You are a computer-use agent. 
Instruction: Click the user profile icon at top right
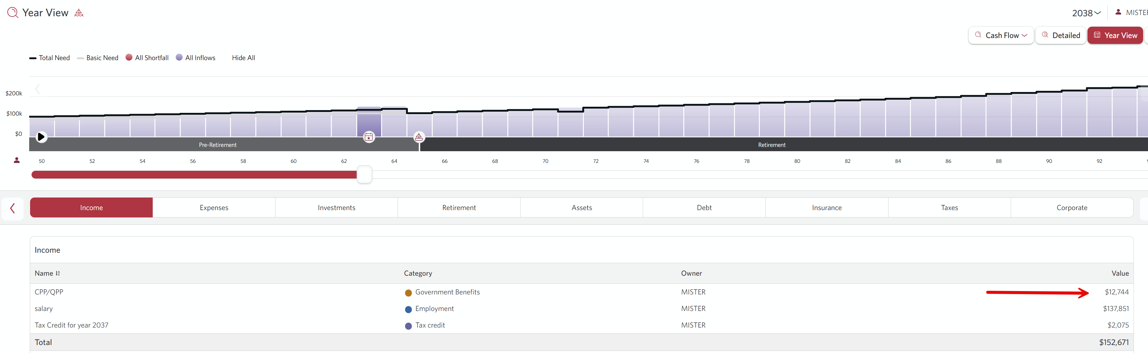pos(1118,13)
